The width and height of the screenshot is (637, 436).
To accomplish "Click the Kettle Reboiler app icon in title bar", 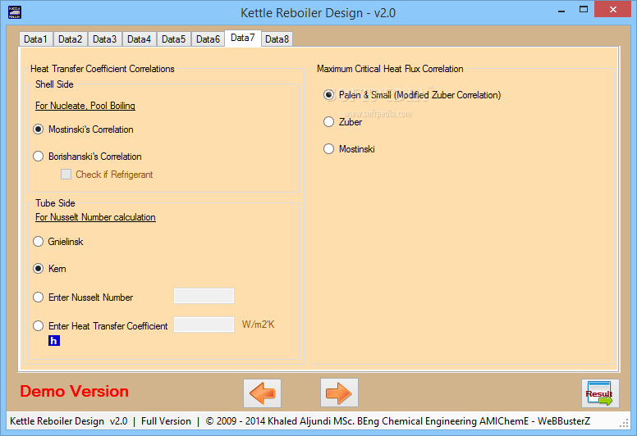I will [x=15, y=12].
